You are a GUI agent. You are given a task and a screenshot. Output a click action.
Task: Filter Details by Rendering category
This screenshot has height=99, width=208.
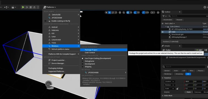tap(168, 74)
